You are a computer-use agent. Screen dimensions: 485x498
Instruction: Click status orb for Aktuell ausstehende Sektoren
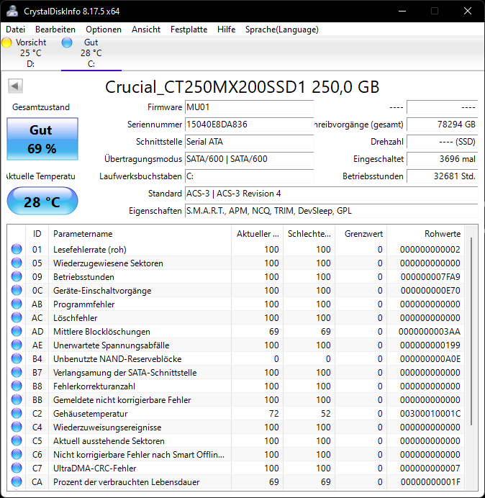point(17,440)
